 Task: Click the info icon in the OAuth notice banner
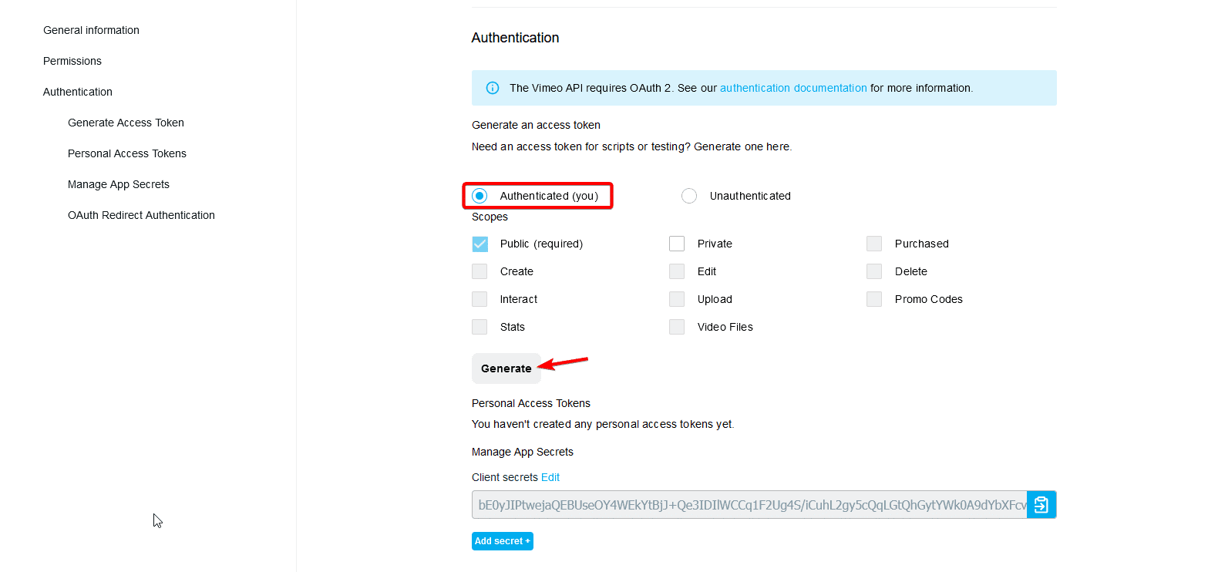tap(492, 87)
